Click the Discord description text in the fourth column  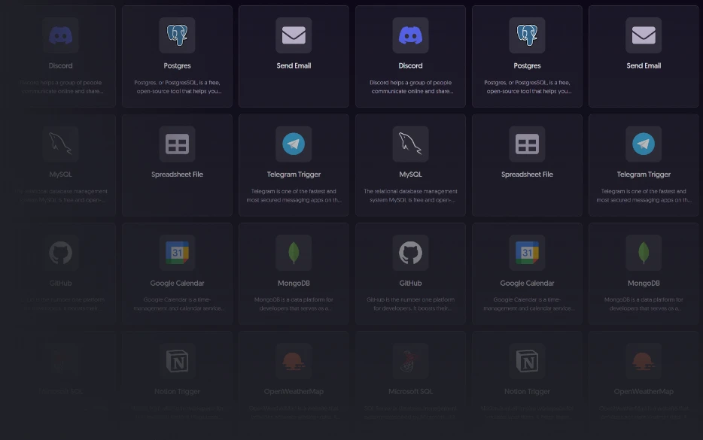410,86
